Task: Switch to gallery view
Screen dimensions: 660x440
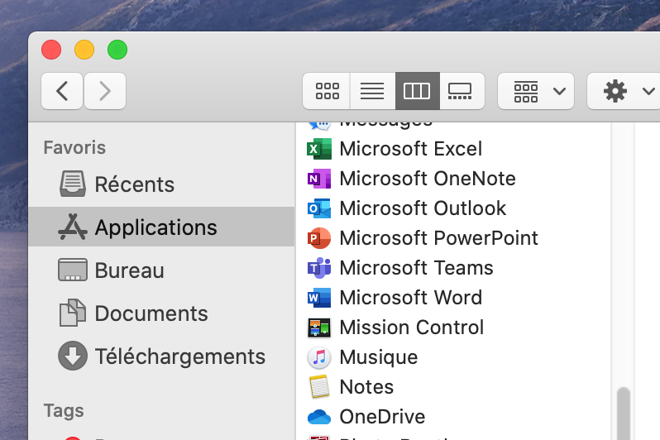Action: point(460,91)
